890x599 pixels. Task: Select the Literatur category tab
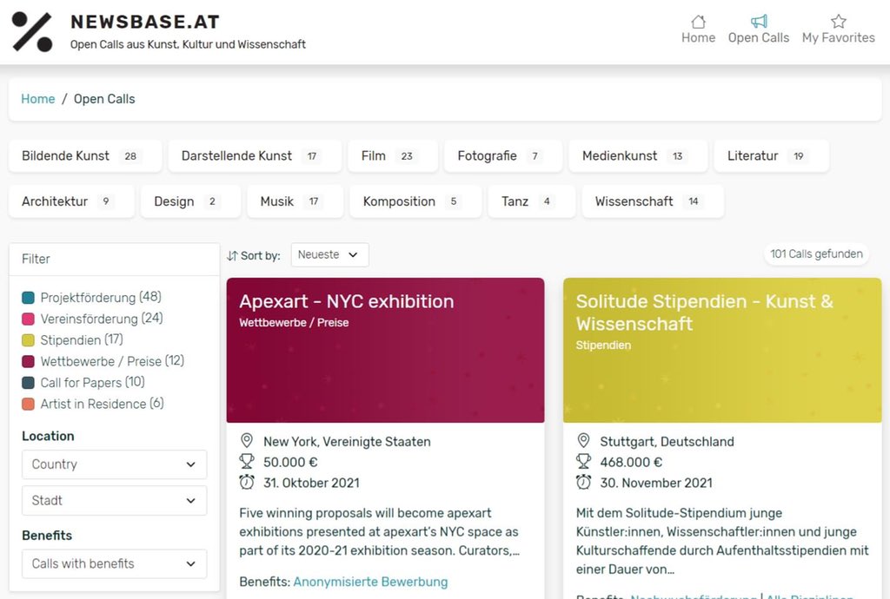pyautogui.click(x=772, y=156)
